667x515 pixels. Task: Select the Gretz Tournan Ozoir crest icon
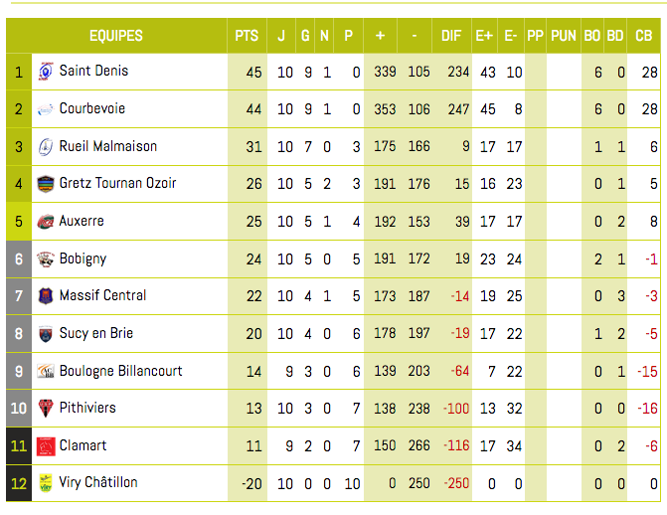pyautogui.click(x=46, y=184)
